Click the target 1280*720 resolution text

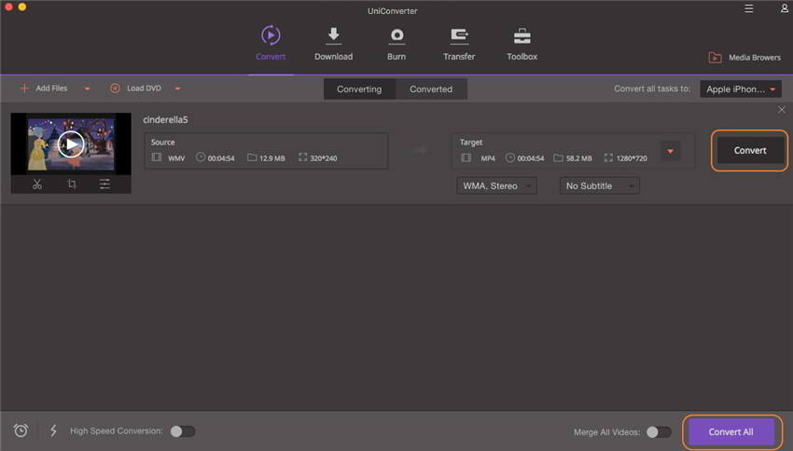pos(632,158)
